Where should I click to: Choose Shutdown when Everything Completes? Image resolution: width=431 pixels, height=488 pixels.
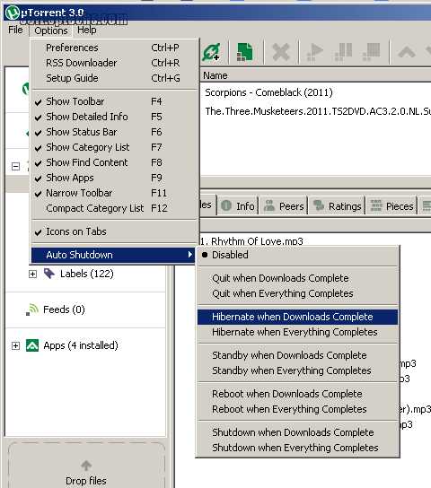[298, 448]
